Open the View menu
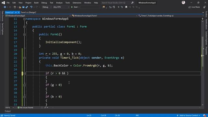The width and height of the screenshot is (208, 117). pyautogui.click(x=20, y=3)
